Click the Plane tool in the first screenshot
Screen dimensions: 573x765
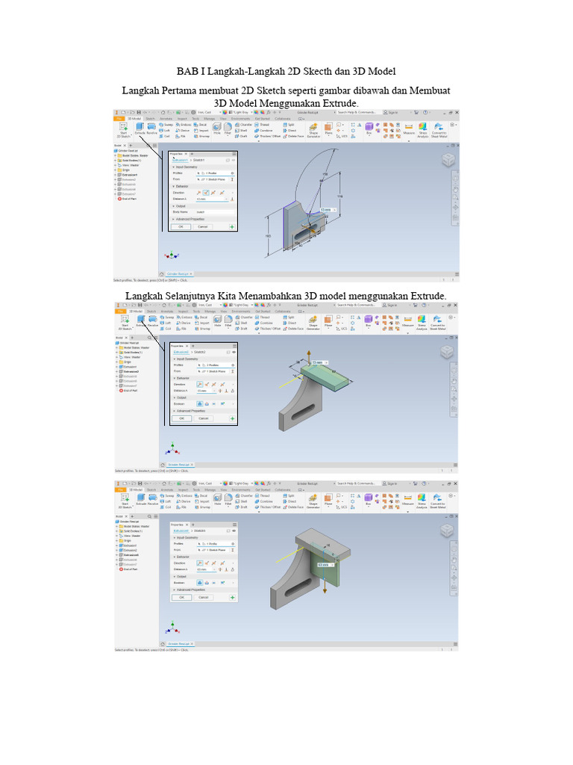(x=329, y=128)
